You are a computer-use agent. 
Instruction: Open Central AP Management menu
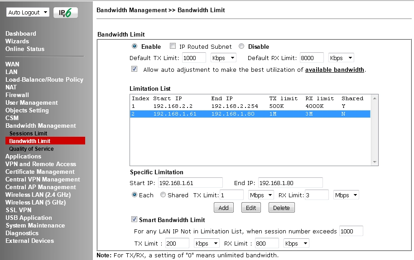[x=41, y=187]
